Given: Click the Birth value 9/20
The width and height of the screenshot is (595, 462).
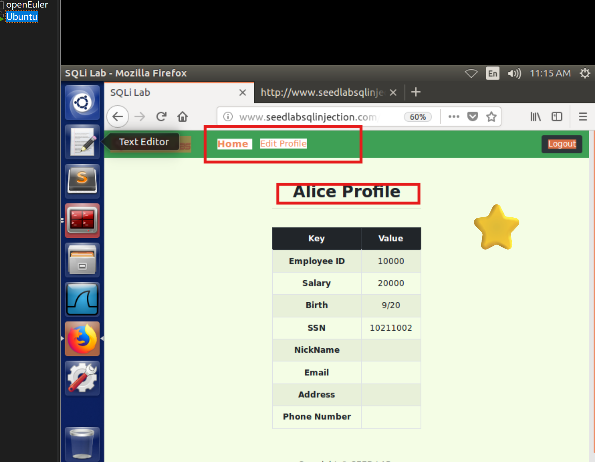Looking at the screenshot, I should coord(391,305).
